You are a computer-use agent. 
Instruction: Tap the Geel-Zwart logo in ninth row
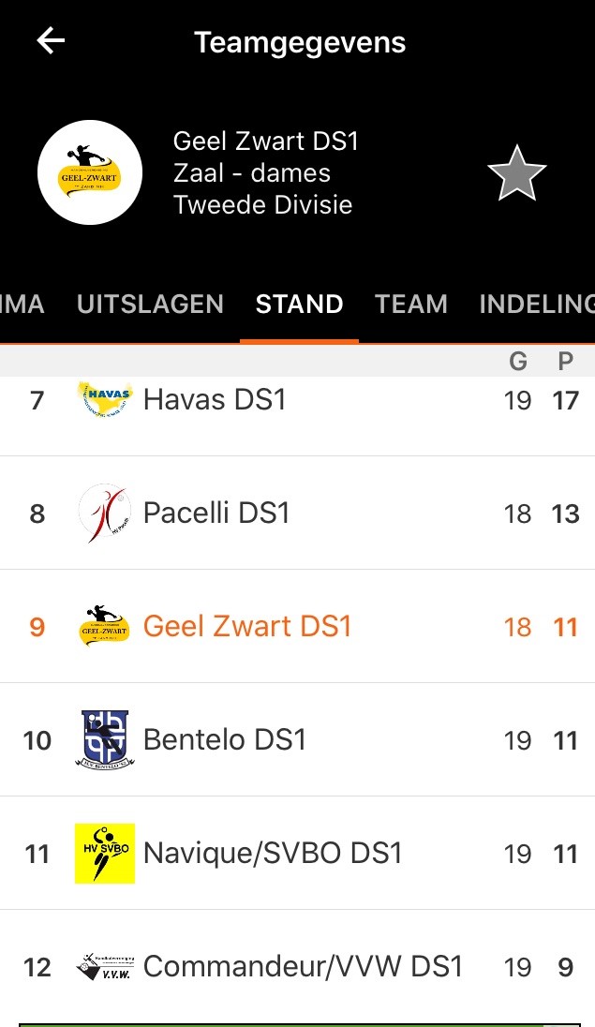[x=105, y=626]
